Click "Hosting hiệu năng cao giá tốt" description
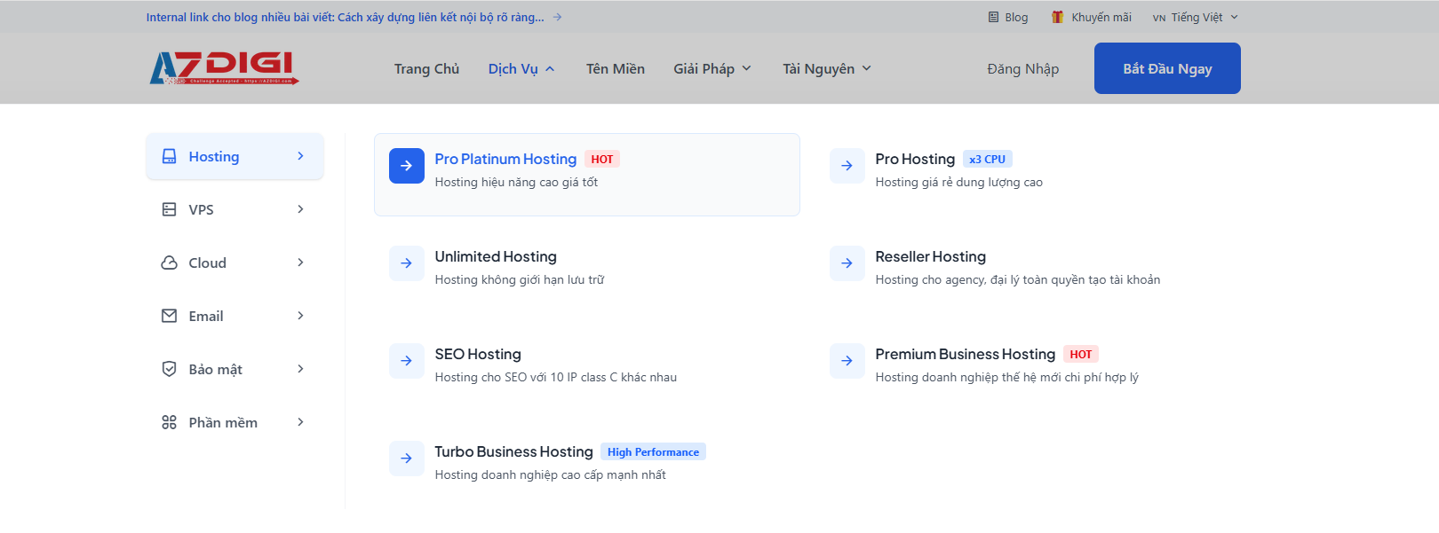Viewport: 1439px width, 533px height. 516,182
